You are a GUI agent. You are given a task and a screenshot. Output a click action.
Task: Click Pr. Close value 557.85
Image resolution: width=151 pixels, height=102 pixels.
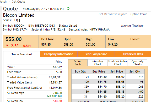pos(46,45)
